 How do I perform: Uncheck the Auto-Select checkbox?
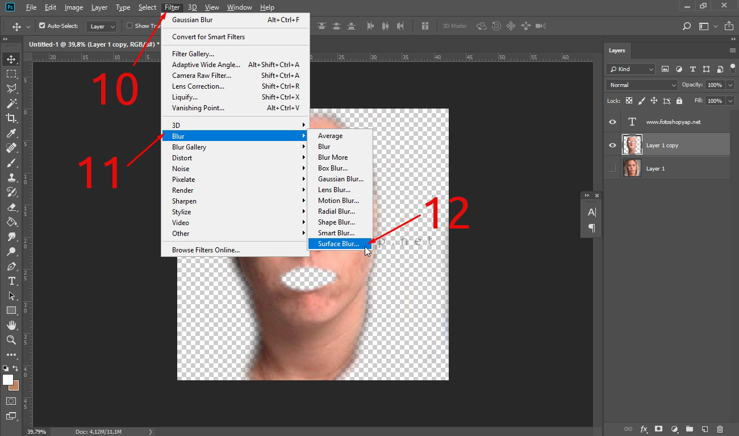(x=42, y=26)
